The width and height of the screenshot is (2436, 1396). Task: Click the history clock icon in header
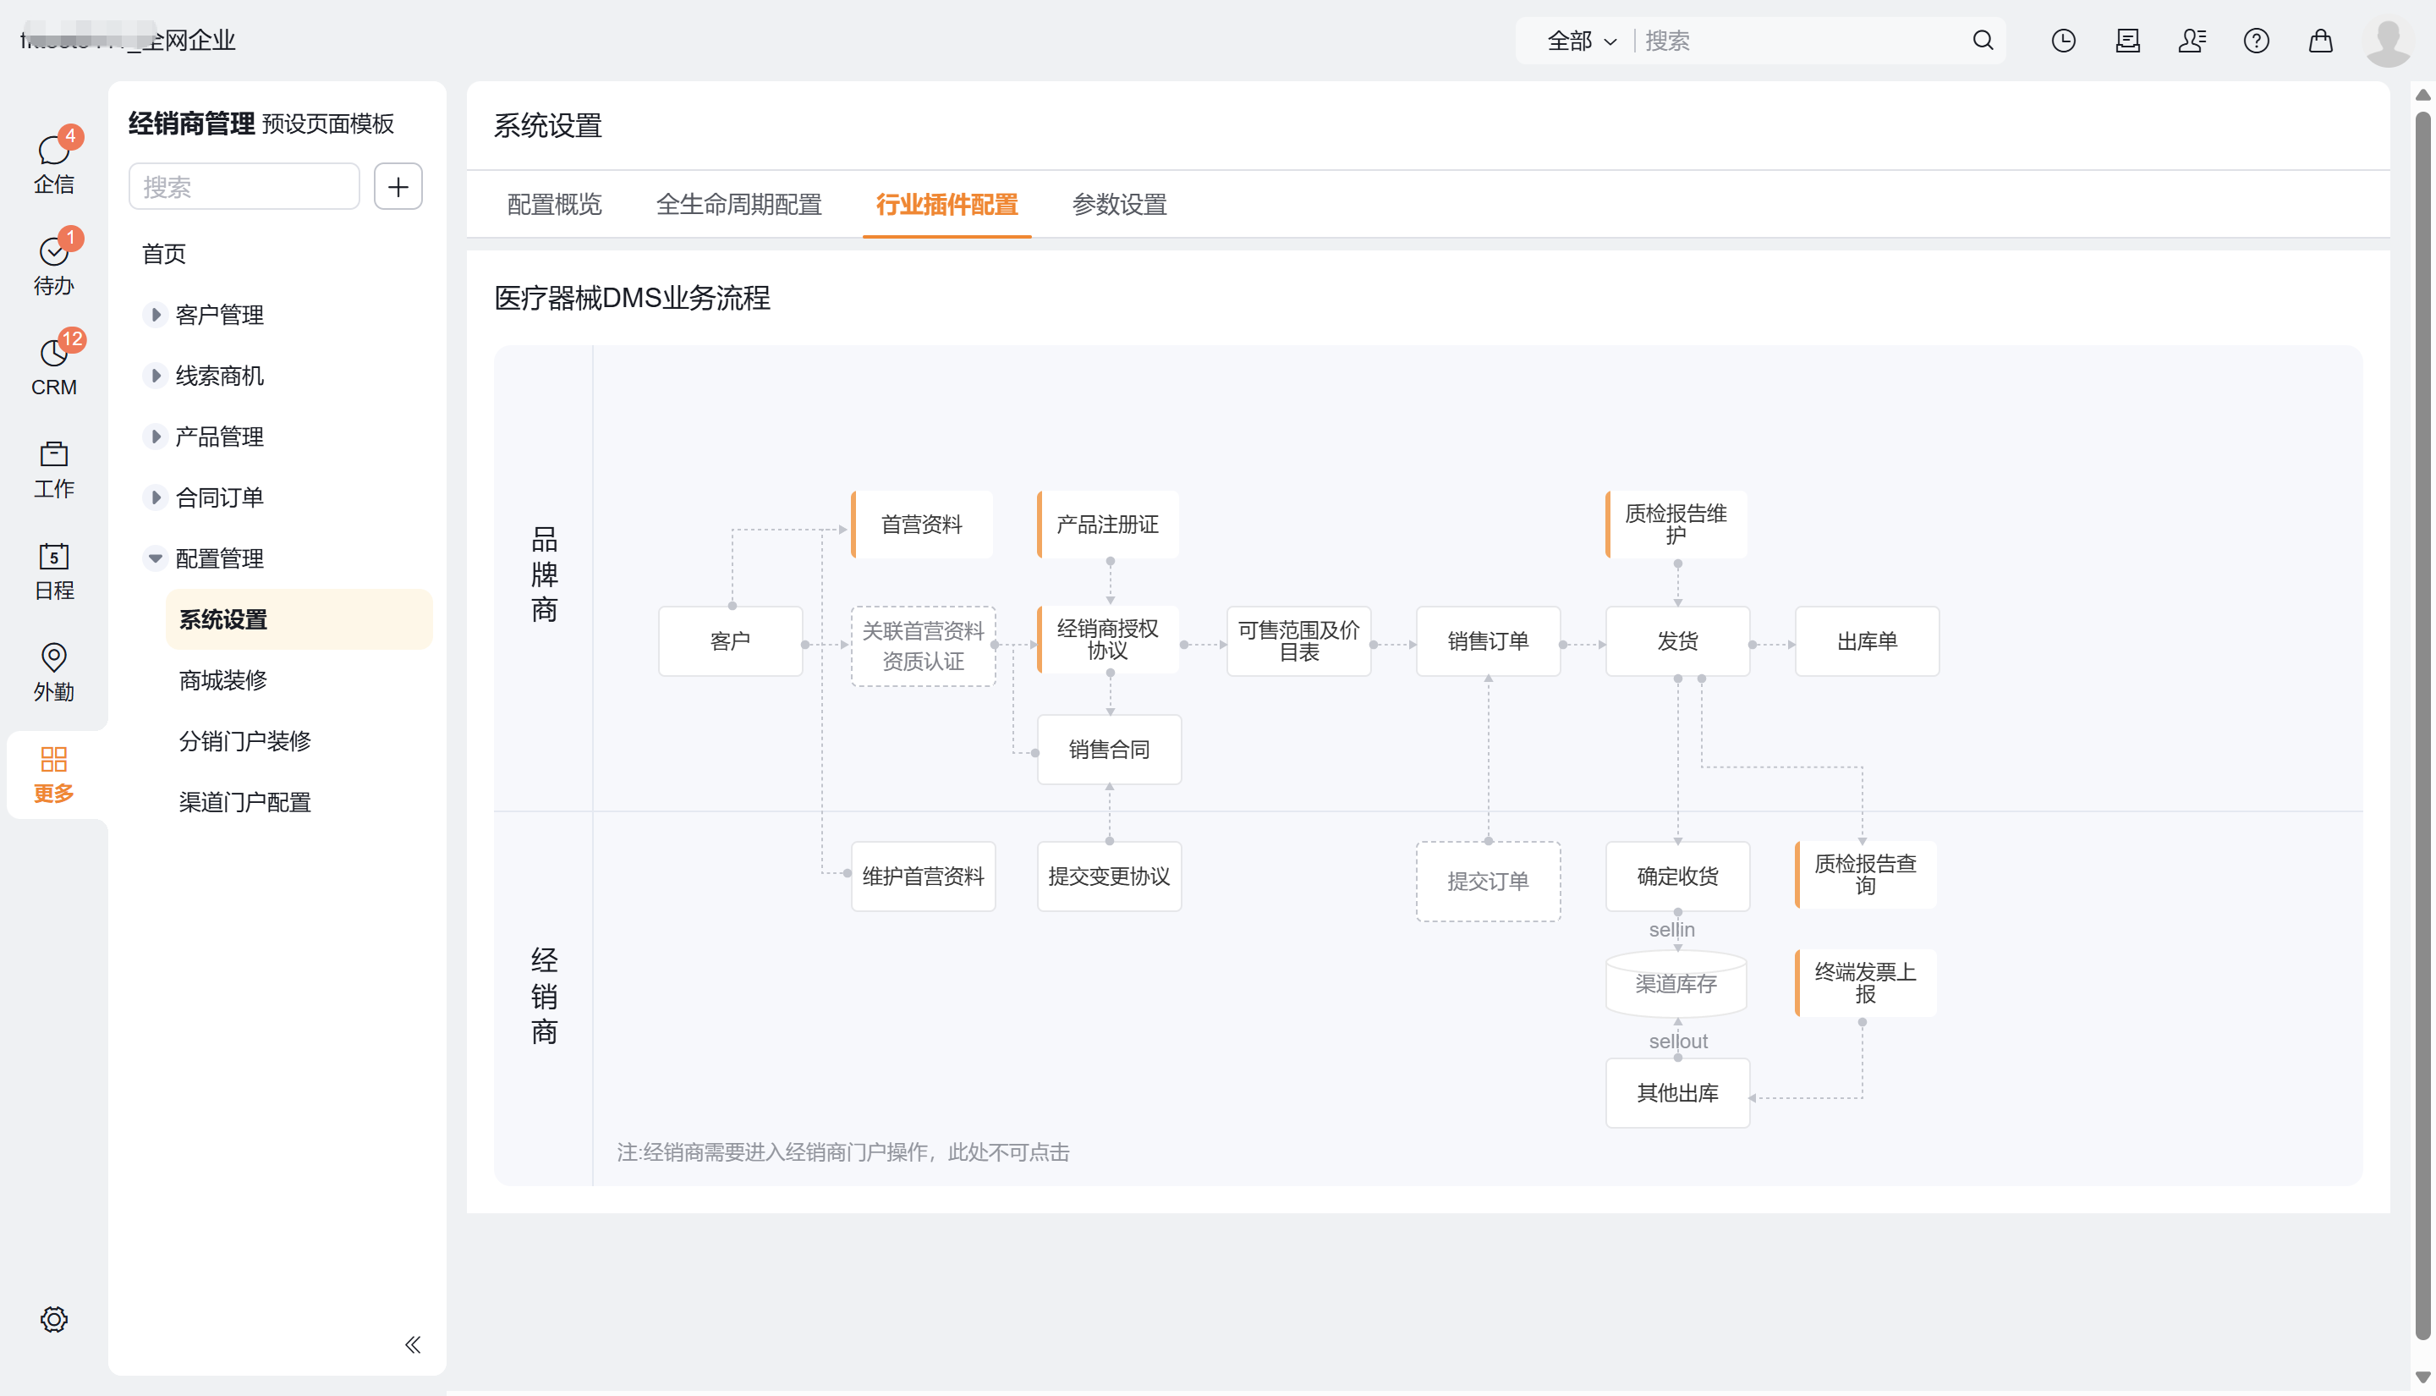coord(2063,41)
